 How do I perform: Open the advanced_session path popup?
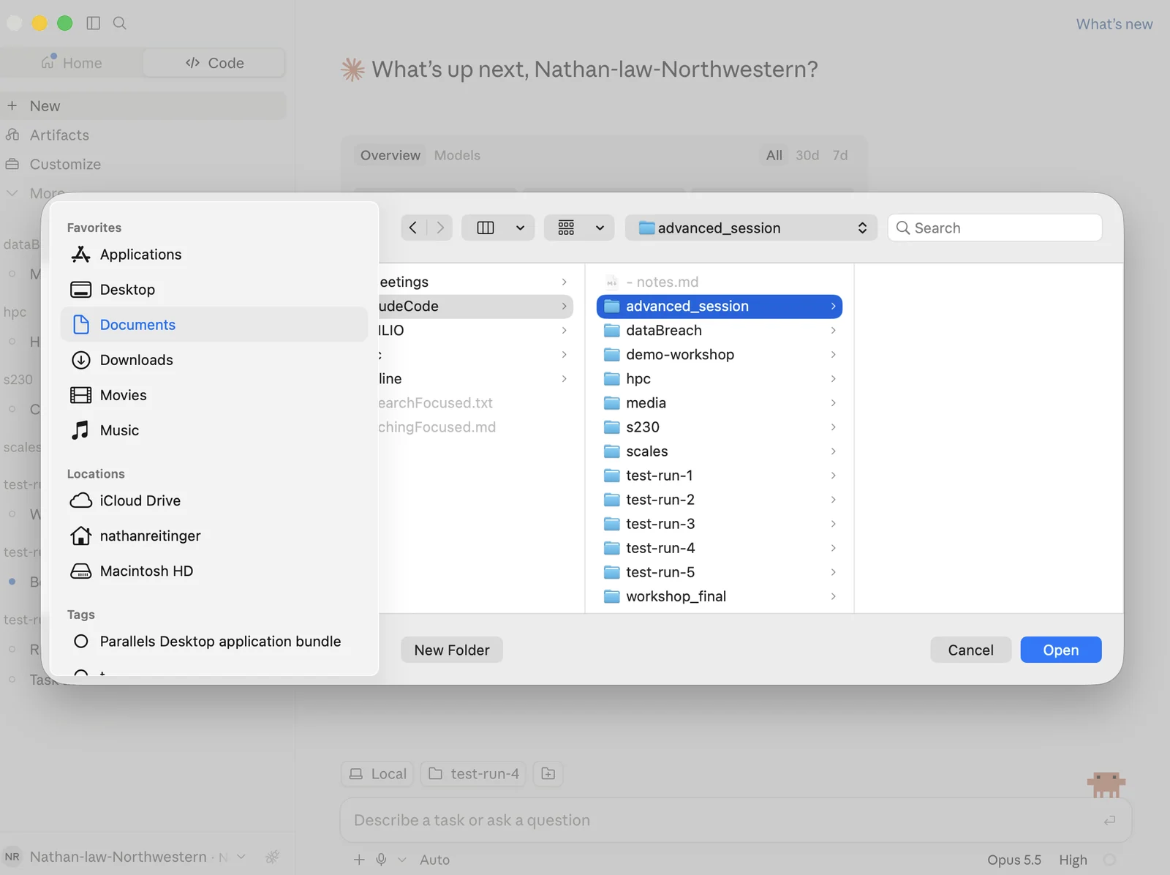coord(751,228)
